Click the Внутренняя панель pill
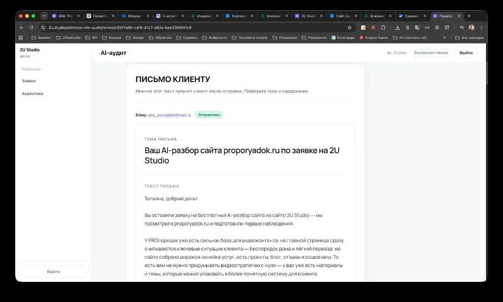This screenshot has width=503, height=302. tap(431, 53)
